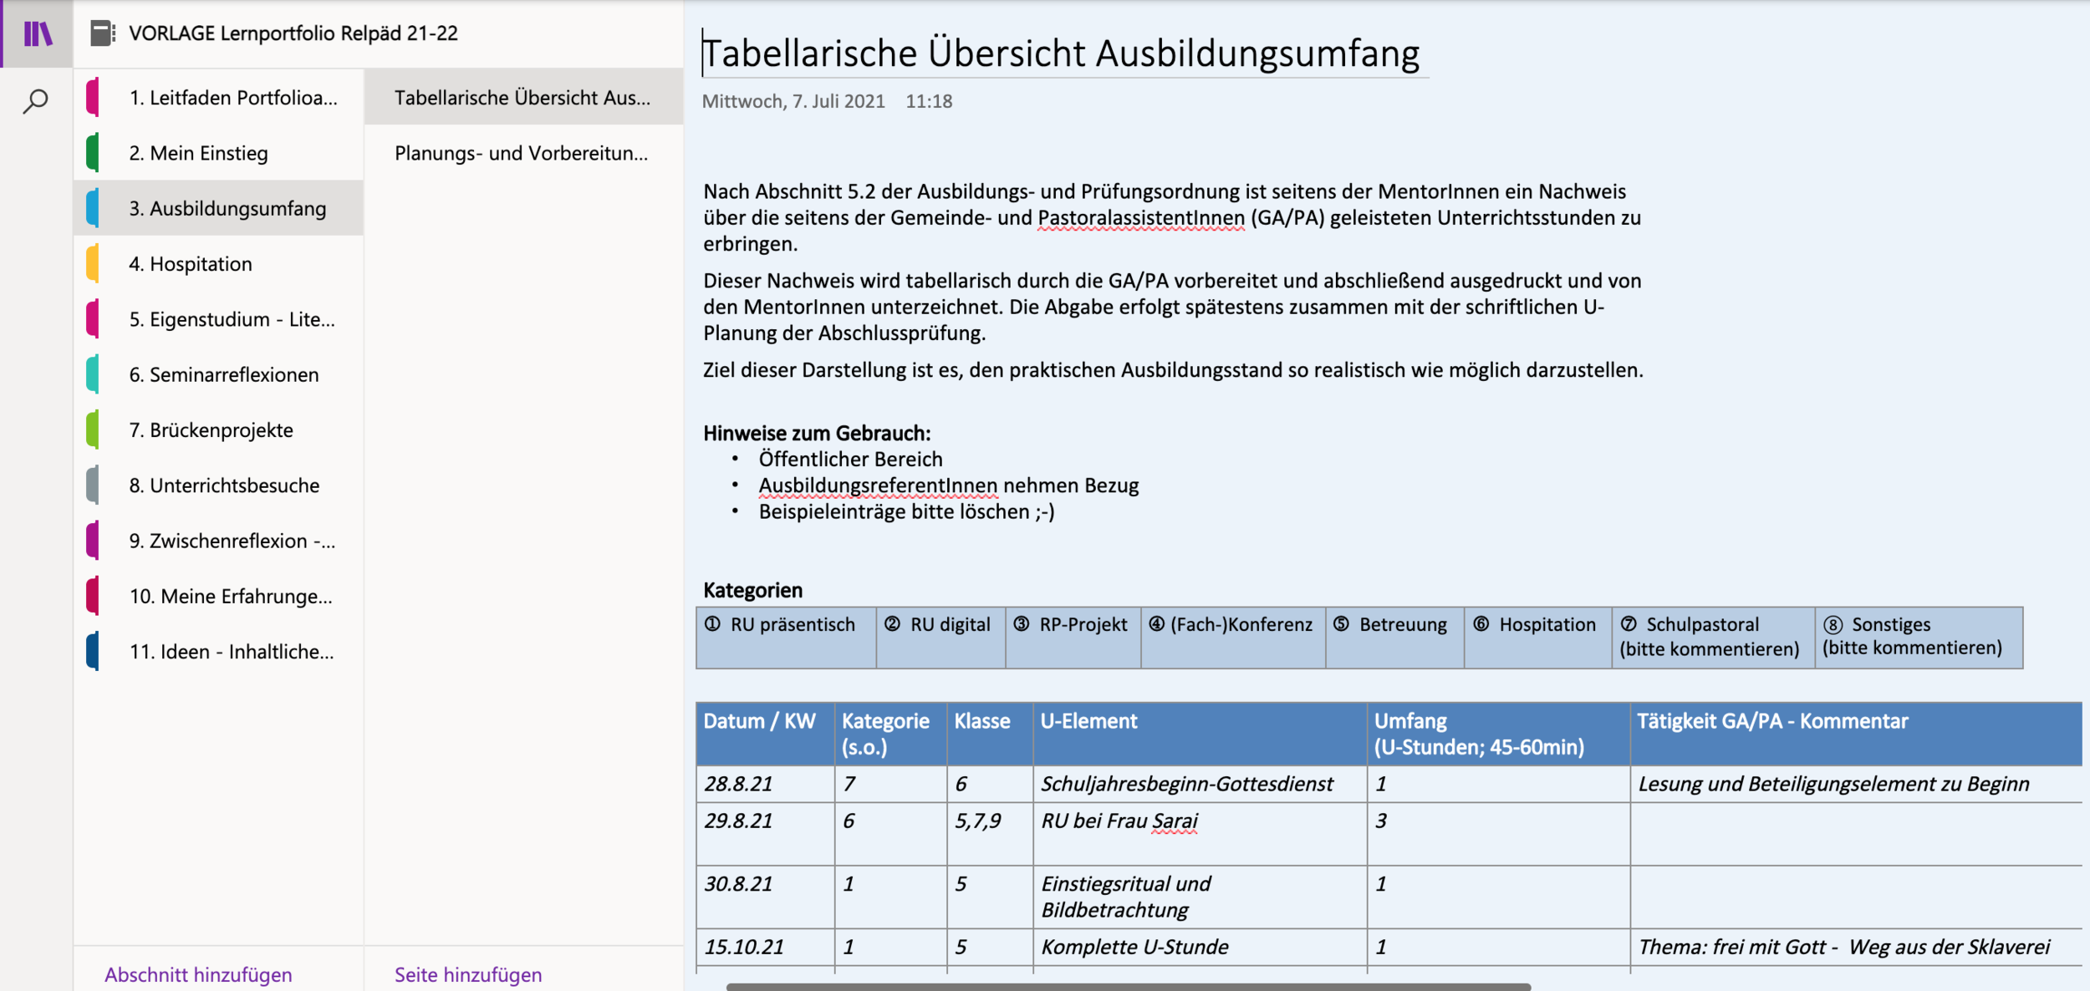Click into the page title field
Image resolution: width=2090 pixels, height=991 pixels.
1060,53
